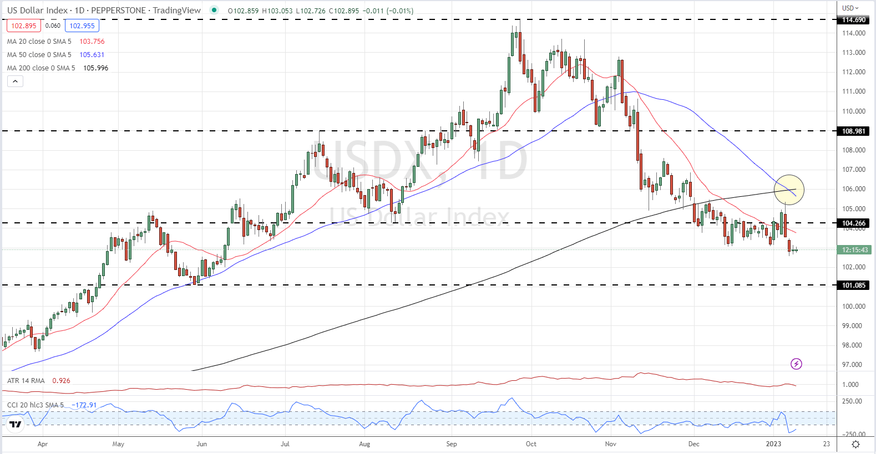Click the 97.000 price axis label
Screen dimensions: 876x454
pos(853,365)
